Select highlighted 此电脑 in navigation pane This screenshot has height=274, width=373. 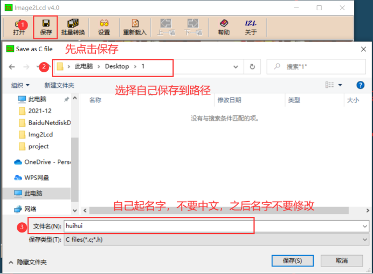(x=37, y=193)
